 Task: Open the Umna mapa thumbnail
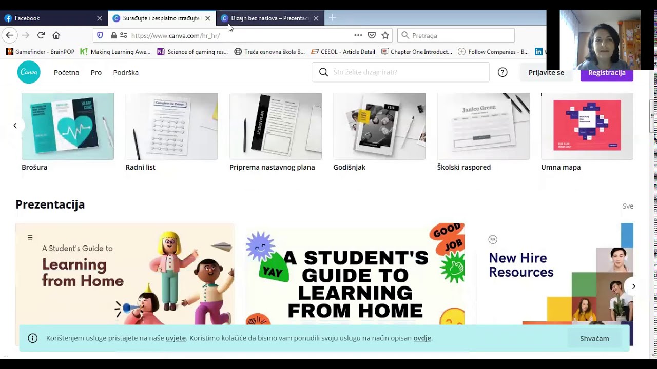pos(587,127)
